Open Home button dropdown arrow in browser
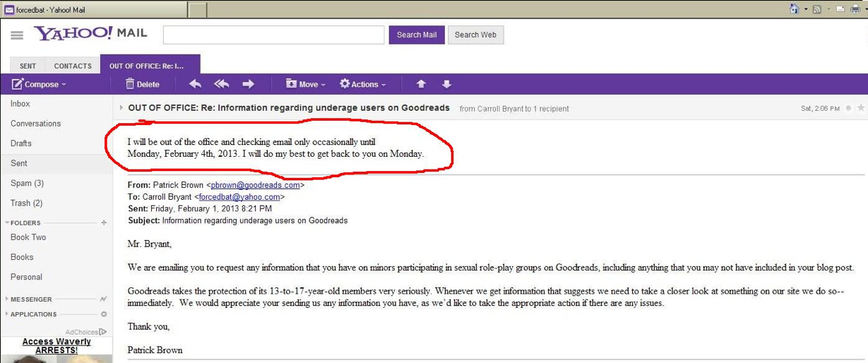The image size is (868, 363). coord(804,10)
